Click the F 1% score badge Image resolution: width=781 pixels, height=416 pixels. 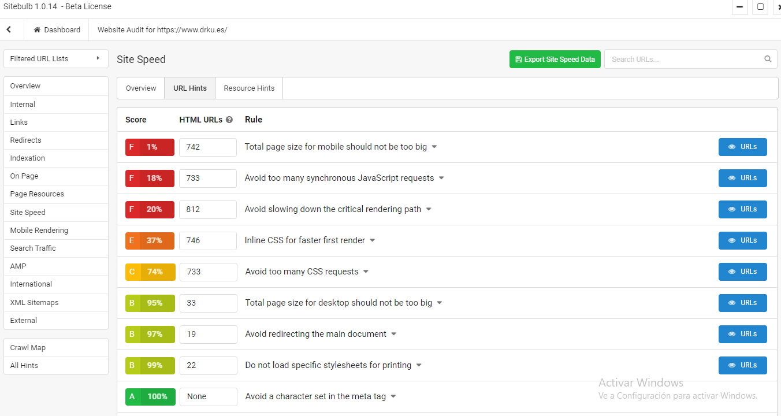[150, 147]
